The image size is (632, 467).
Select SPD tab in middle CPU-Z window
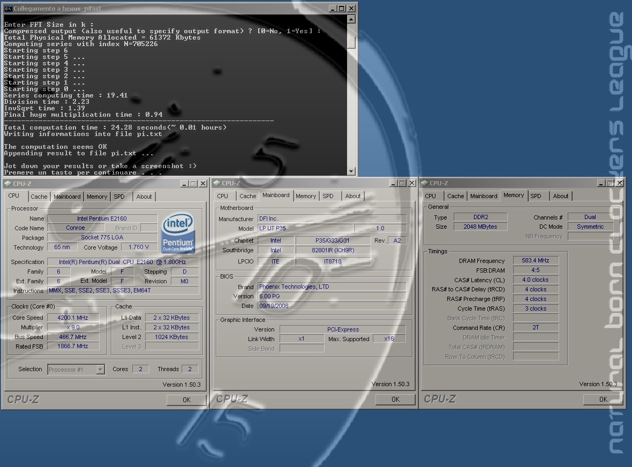(328, 196)
